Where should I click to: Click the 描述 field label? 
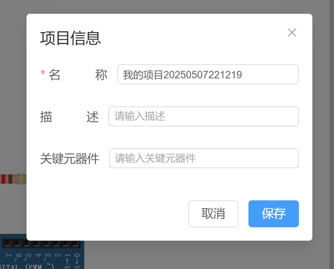69,117
